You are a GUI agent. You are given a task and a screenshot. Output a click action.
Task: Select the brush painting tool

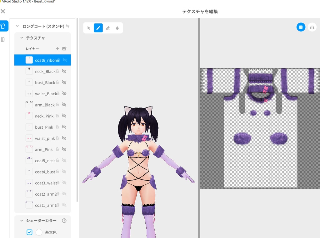pyautogui.click(x=98, y=28)
